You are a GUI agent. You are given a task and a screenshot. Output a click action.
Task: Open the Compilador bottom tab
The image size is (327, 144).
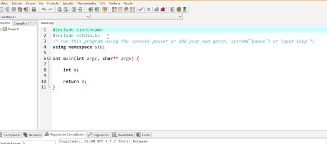pyautogui.click(x=10, y=135)
